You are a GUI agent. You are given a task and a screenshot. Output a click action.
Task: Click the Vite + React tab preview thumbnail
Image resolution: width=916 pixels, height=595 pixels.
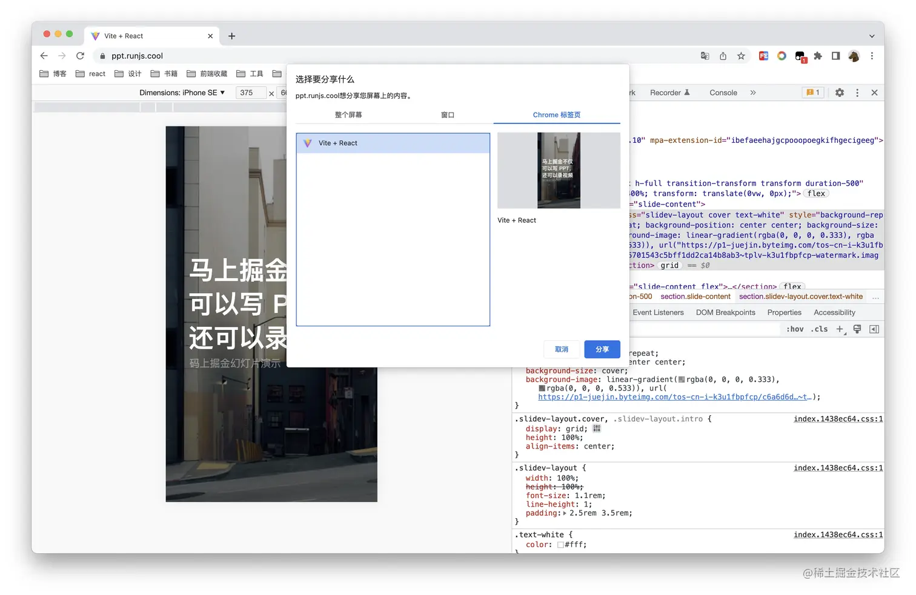[x=559, y=170]
